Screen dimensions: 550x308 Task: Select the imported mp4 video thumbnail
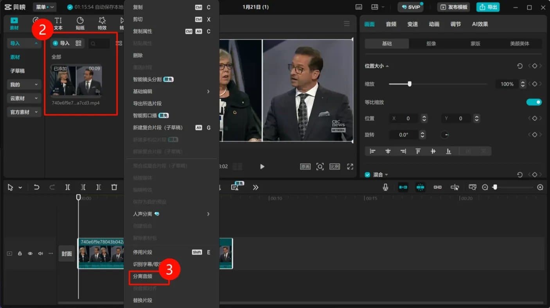pyautogui.click(x=76, y=81)
